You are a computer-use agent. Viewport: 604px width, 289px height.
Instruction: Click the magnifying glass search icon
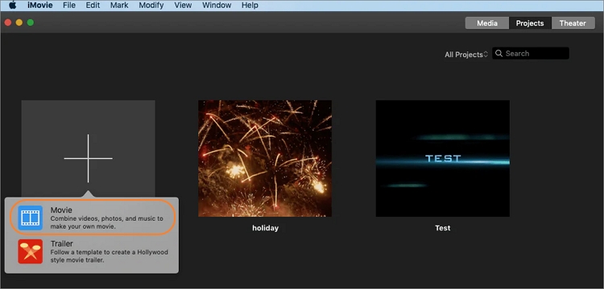coord(499,53)
